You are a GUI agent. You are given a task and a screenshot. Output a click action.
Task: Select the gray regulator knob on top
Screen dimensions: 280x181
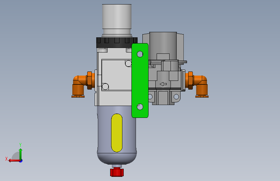click(x=117, y=16)
